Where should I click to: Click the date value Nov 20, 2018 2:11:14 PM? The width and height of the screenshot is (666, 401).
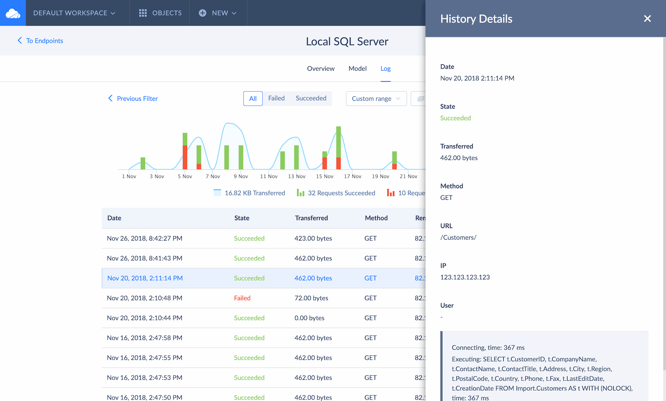[477, 78]
